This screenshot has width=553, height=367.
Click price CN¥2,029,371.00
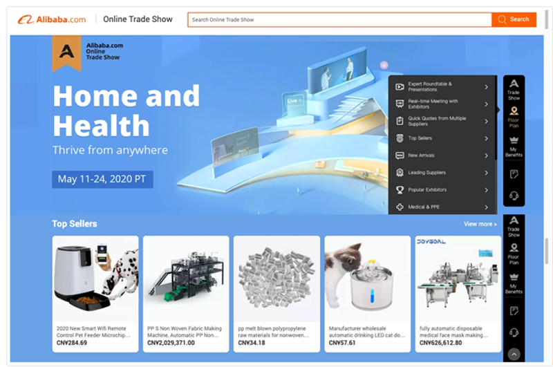coord(171,343)
